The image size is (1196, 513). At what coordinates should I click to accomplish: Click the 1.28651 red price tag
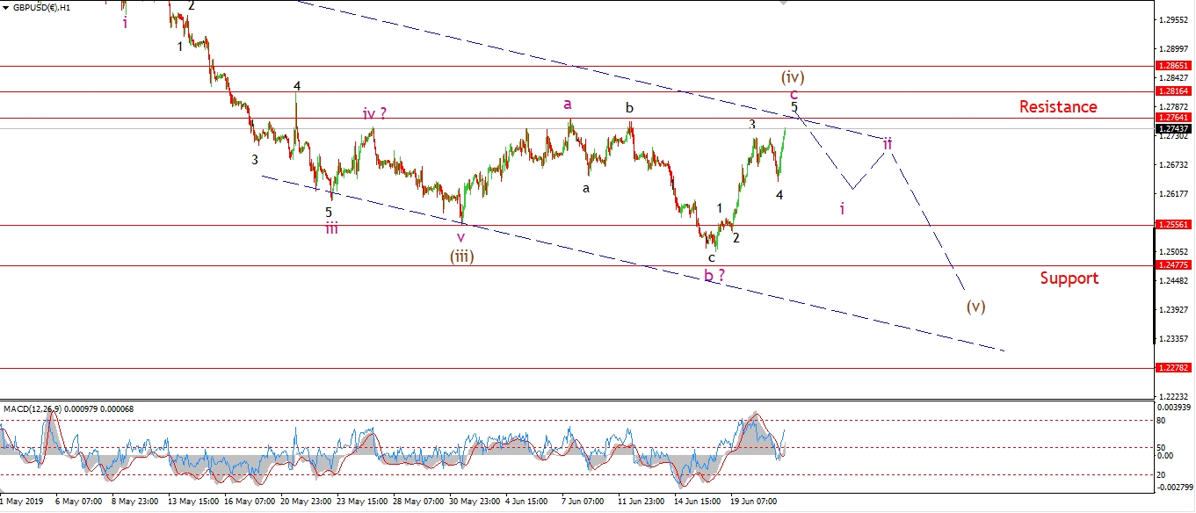(1173, 66)
